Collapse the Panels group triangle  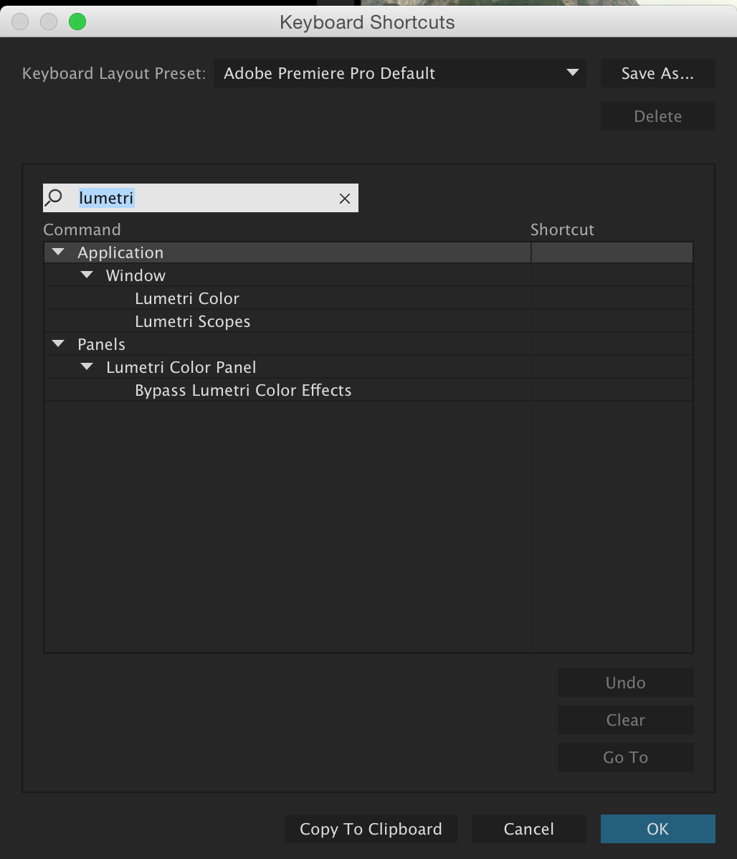pyautogui.click(x=58, y=344)
